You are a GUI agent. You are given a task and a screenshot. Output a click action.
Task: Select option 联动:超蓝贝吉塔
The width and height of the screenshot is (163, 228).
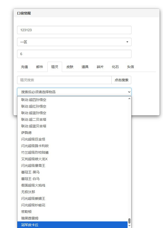point(72,126)
